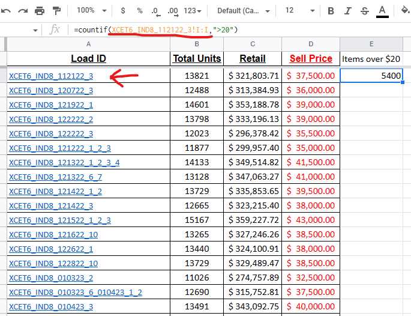The width and height of the screenshot is (411, 316).
Task: Select Sell Price cell $ 40,000.00
Action: pos(311,306)
